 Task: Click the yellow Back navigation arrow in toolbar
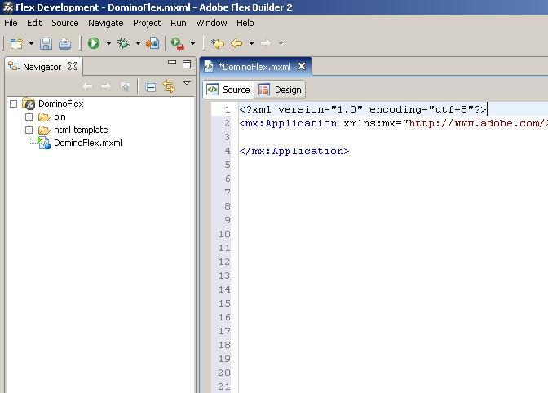pos(237,43)
